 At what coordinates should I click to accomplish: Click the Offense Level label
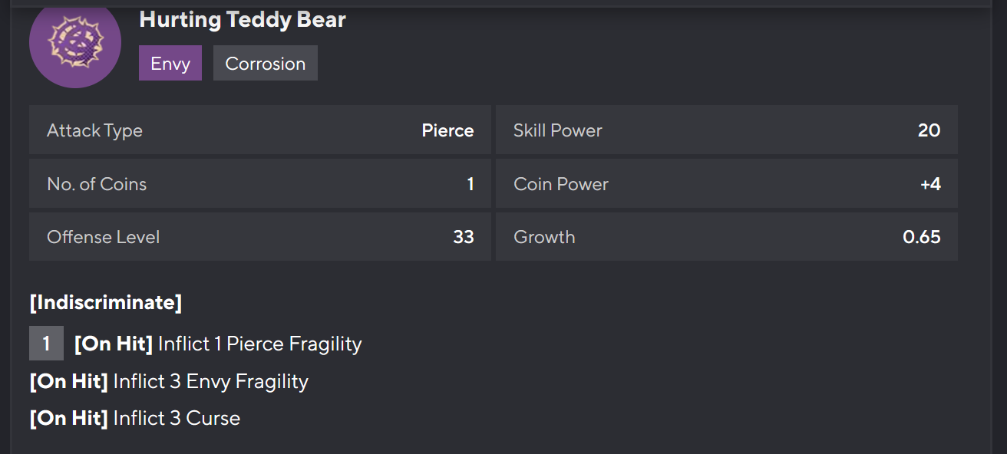pos(103,237)
